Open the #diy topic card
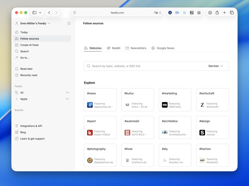Viewport: 249px width, 186px height. 175,155
